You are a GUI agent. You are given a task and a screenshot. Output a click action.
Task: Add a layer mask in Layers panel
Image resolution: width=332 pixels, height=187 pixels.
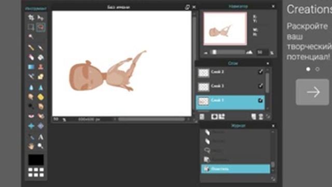tap(214, 116)
